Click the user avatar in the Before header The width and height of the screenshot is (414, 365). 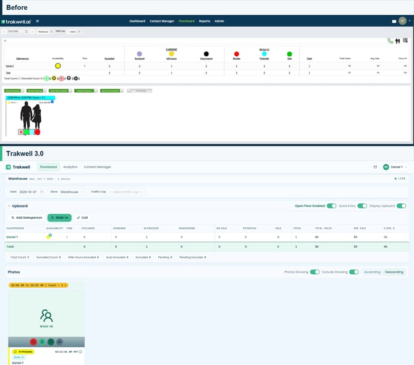[x=402, y=21]
